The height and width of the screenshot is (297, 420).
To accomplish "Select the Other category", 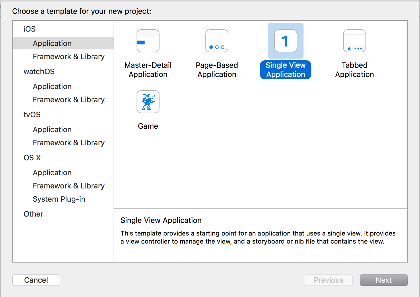I will (33, 214).
